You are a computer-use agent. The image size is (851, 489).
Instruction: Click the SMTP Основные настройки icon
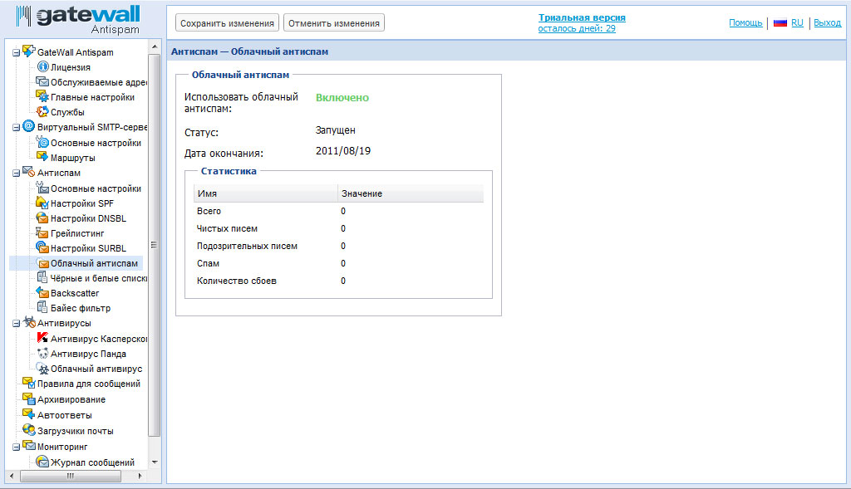pyautogui.click(x=42, y=142)
